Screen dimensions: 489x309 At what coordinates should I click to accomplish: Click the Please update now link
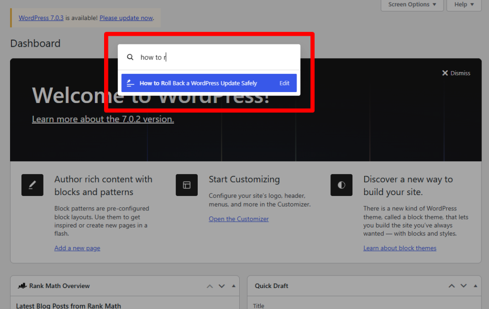tap(126, 18)
